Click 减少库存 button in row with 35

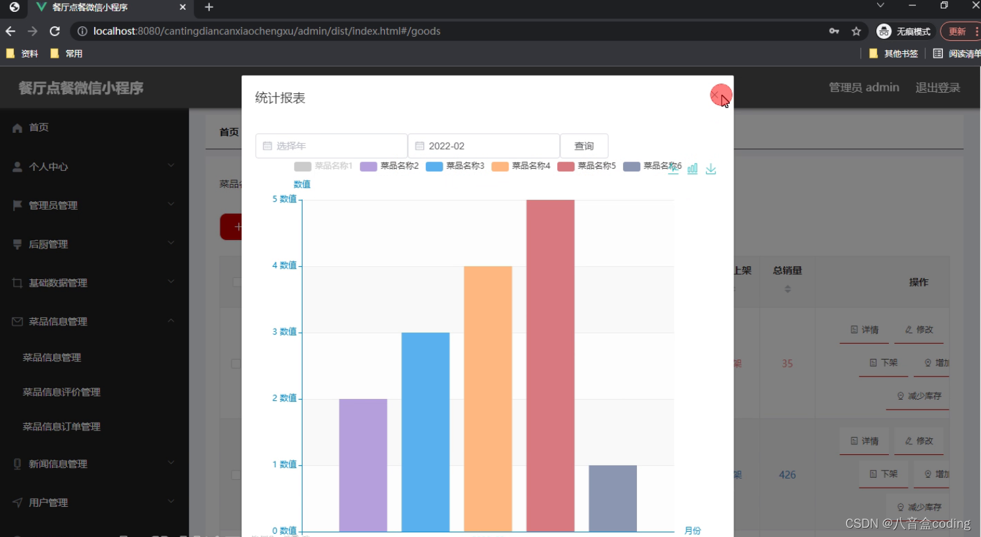918,396
